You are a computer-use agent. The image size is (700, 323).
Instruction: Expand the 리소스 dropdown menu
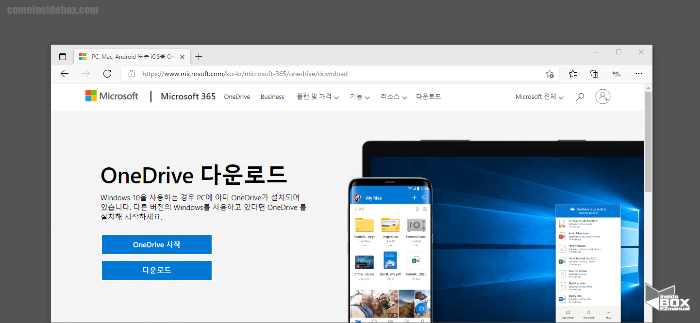coord(394,97)
